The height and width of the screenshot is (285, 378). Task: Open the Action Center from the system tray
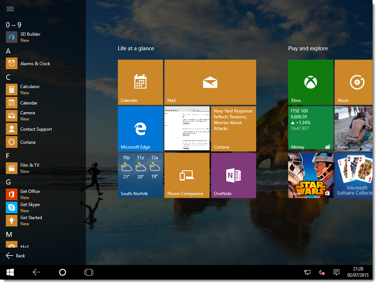(x=336, y=272)
